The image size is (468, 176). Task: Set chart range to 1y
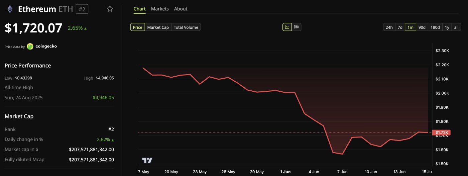click(x=447, y=27)
